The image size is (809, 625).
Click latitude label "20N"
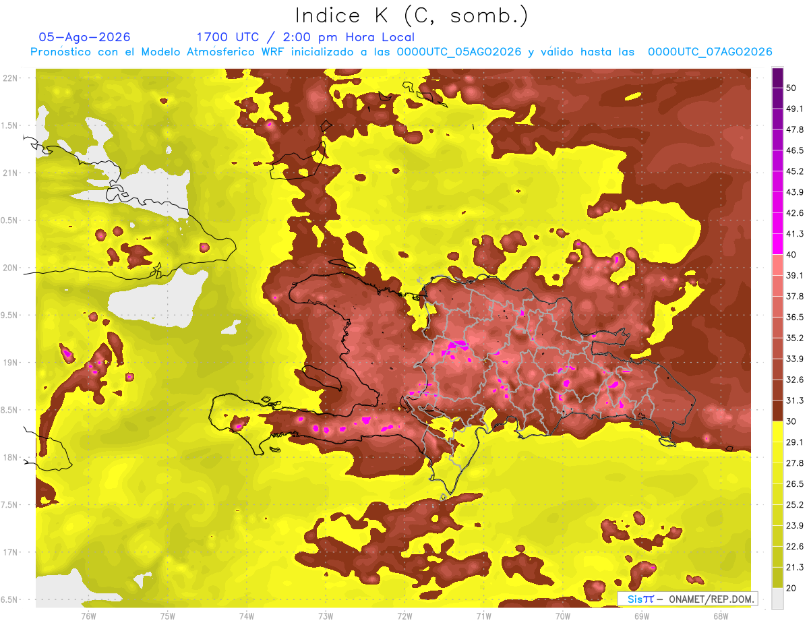pyautogui.click(x=11, y=268)
